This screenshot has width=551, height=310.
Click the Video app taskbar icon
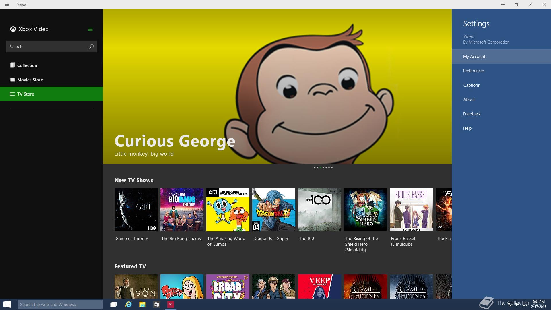click(x=170, y=304)
